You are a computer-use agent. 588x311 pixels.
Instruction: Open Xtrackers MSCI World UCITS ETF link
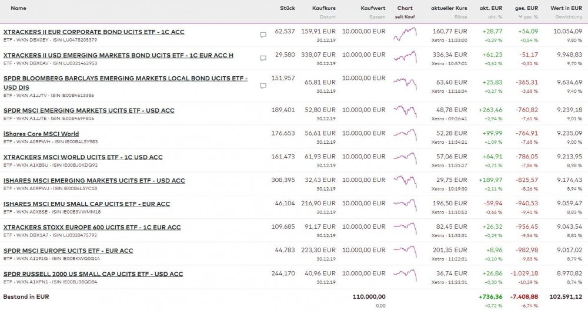pyautogui.click(x=83, y=157)
